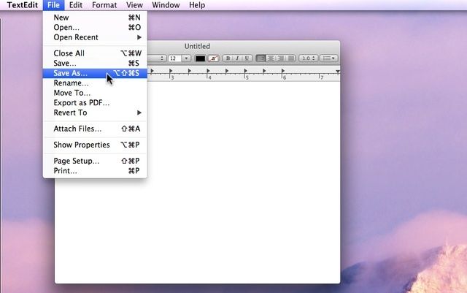This screenshot has height=293, width=467.
Task: Choose Save As… from File menu
Action: click(x=70, y=73)
